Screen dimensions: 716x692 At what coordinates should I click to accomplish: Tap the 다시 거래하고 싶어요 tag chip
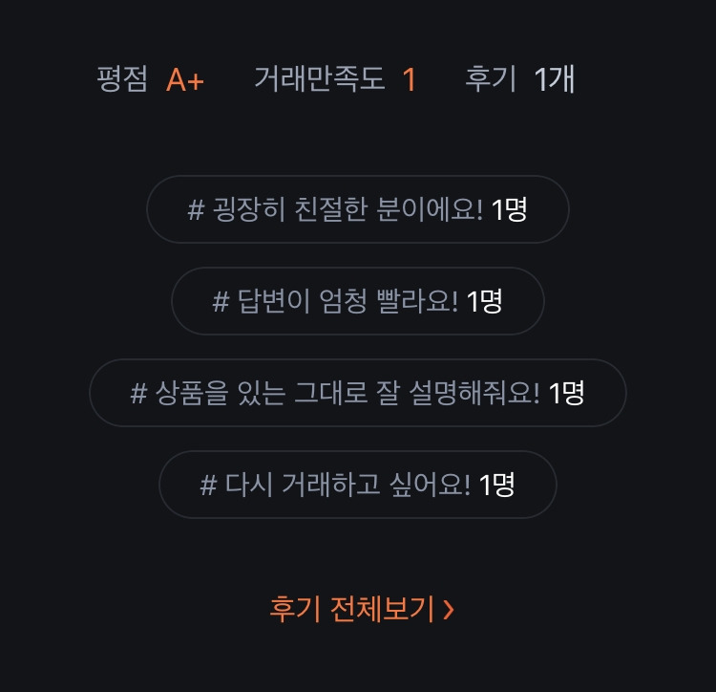coord(358,485)
